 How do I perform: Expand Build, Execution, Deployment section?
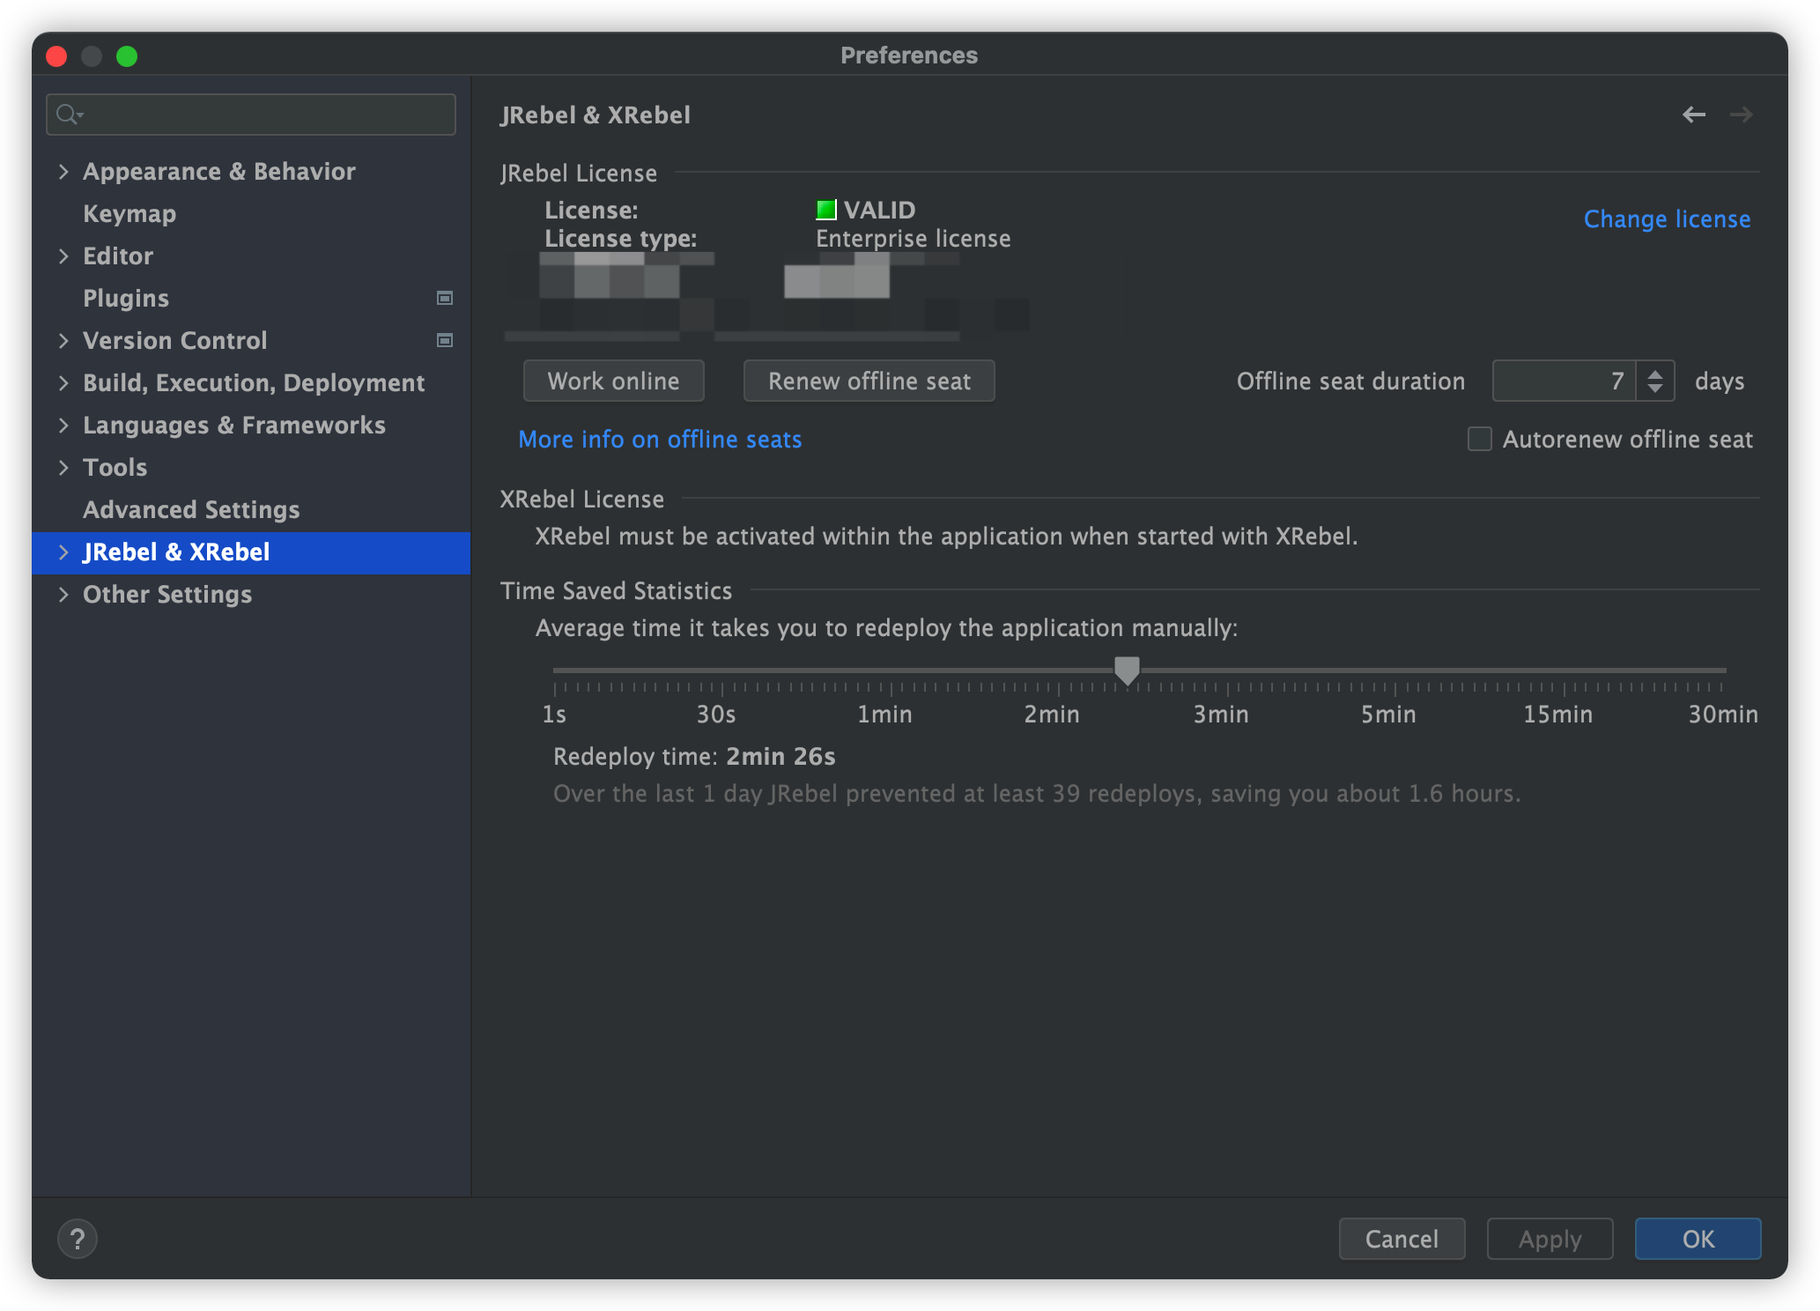click(x=63, y=382)
